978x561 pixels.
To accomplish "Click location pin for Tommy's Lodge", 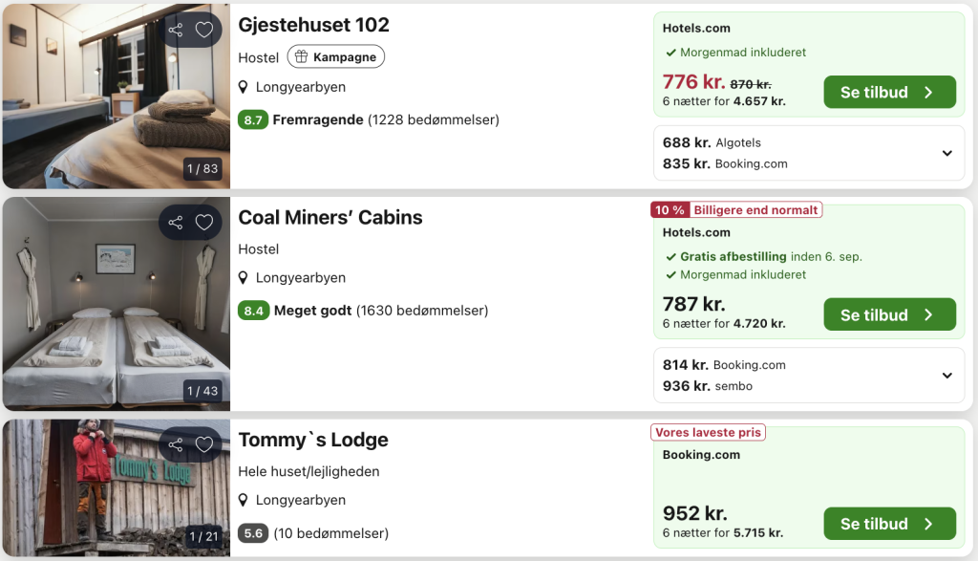I will 244,500.
